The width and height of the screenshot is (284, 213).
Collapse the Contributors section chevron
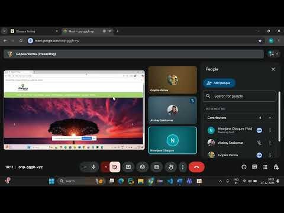pos(270,118)
